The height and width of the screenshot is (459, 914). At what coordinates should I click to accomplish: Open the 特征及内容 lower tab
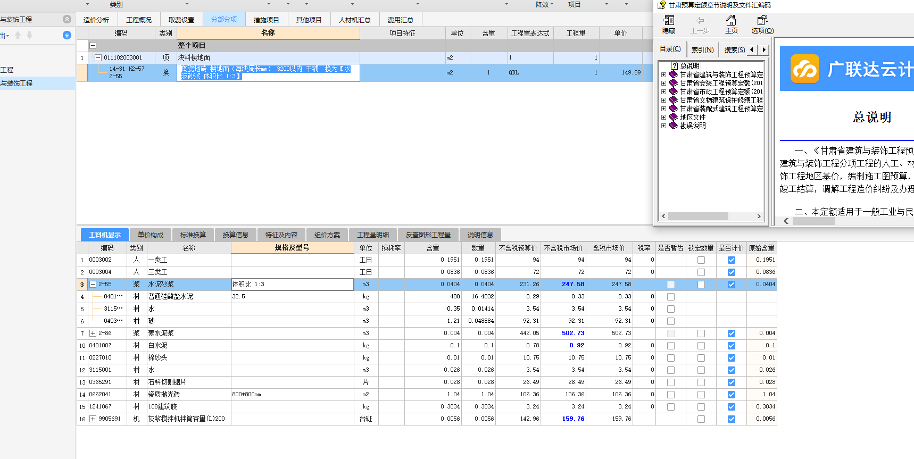click(281, 235)
